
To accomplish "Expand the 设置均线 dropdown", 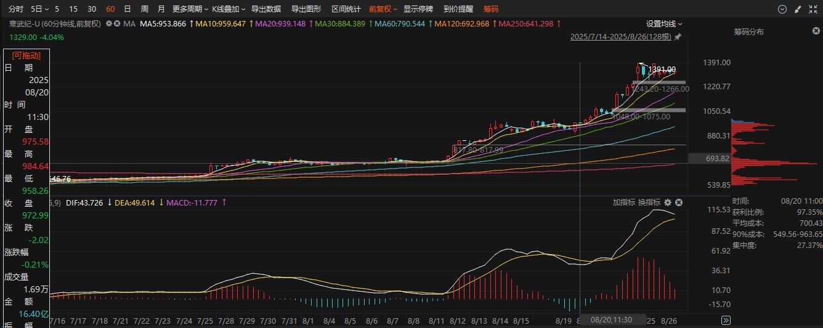I will [664, 23].
